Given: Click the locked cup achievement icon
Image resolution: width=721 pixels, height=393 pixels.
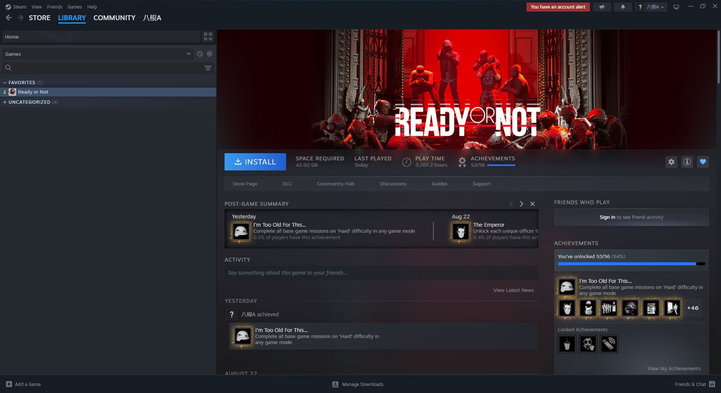Looking at the screenshot, I should click(x=567, y=344).
